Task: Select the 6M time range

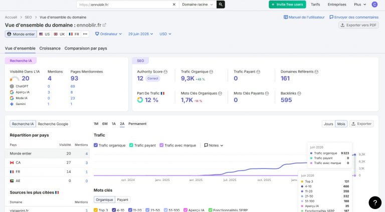Action: click(105, 124)
